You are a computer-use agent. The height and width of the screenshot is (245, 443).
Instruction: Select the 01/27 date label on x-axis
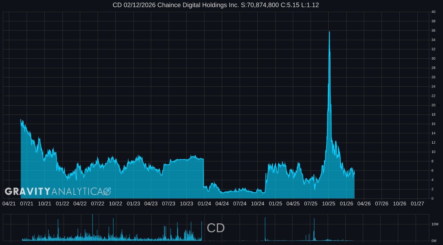(x=417, y=204)
